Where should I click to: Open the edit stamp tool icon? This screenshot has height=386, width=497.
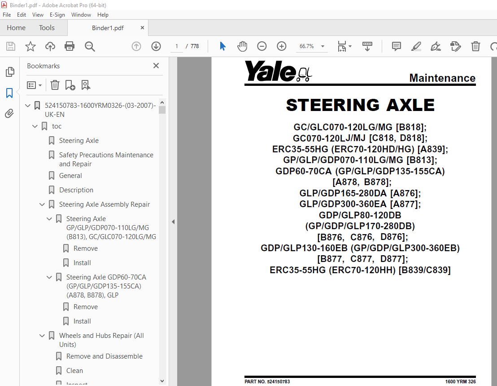pyautogui.click(x=455, y=46)
